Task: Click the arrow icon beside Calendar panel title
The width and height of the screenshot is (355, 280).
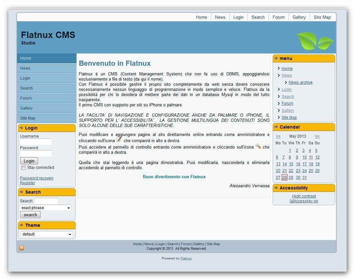Action: click(276, 127)
